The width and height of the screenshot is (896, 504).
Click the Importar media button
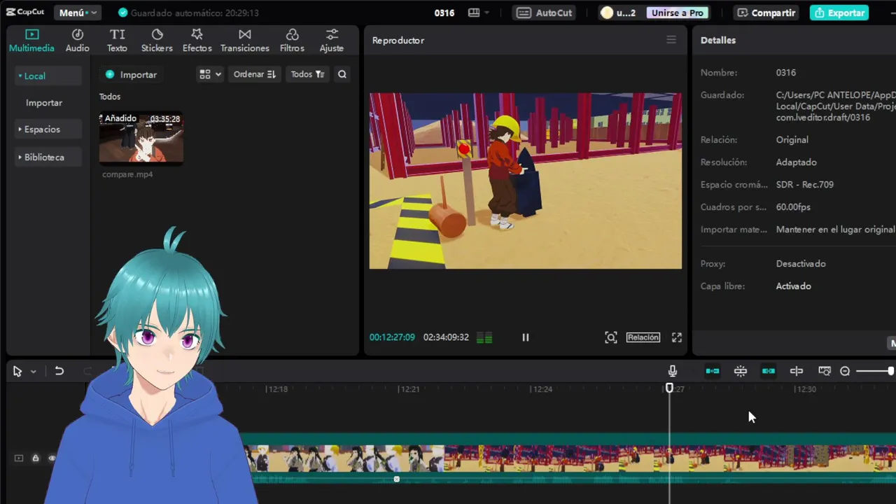(x=131, y=74)
